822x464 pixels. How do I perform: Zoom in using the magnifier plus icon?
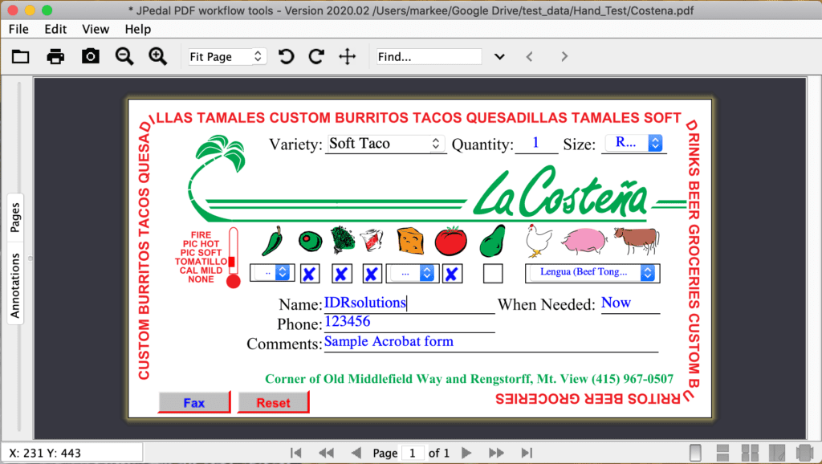pyautogui.click(x=158, y=56)
